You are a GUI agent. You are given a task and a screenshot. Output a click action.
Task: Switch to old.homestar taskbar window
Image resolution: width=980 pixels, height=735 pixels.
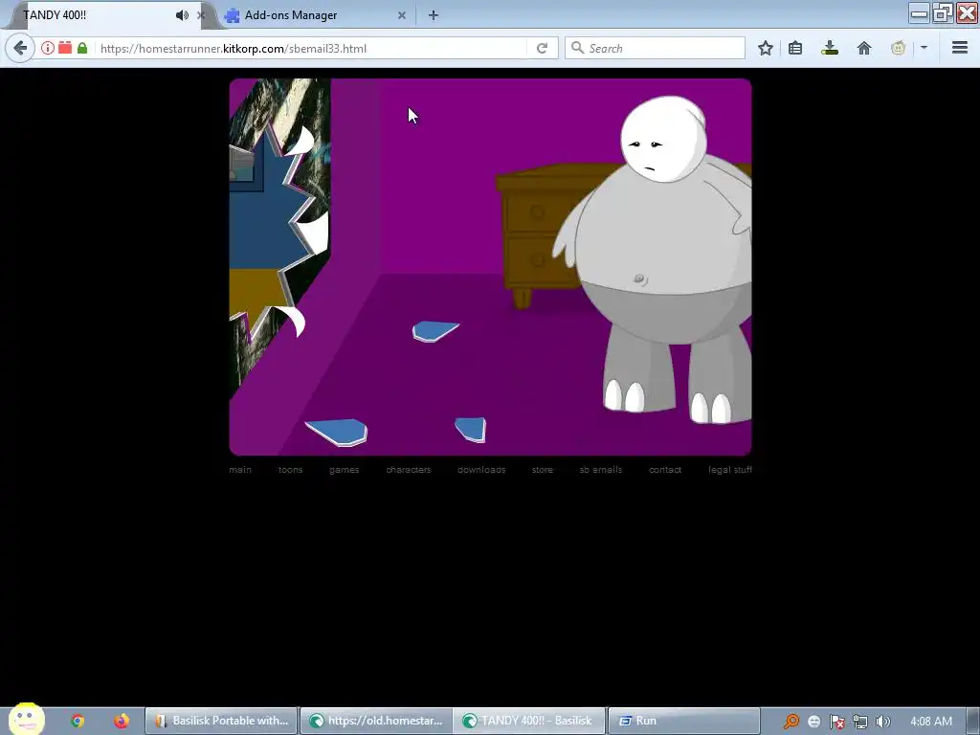(377, 721)
